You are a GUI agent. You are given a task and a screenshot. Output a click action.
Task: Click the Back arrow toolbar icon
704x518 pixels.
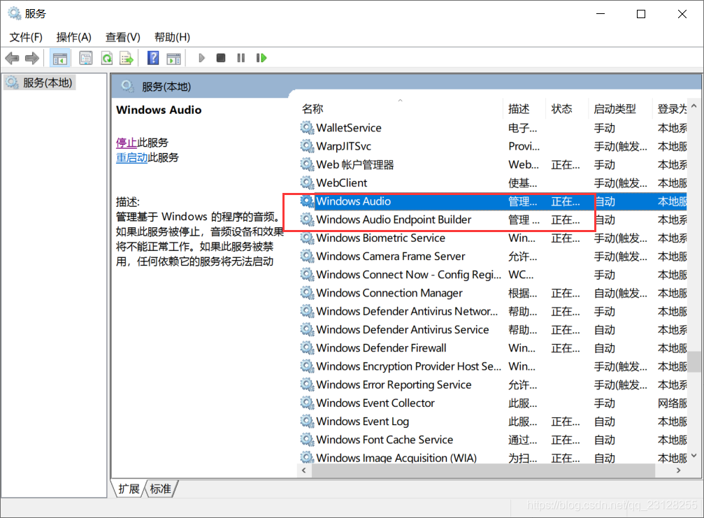pyautogui.click(x=12, y=58)
